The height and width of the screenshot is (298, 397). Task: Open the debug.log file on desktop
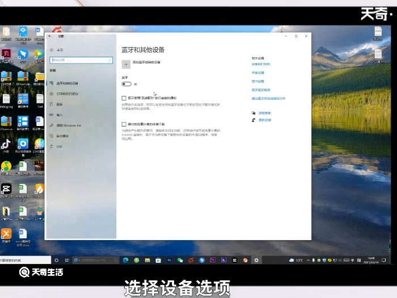tap(6, 101)
